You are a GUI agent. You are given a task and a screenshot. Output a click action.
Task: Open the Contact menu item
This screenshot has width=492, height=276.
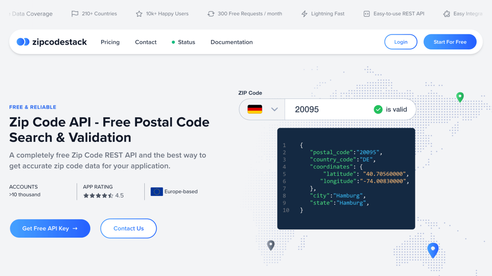click(x=146, y=42)
